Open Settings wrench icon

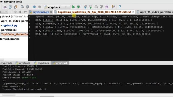[113, 7]
